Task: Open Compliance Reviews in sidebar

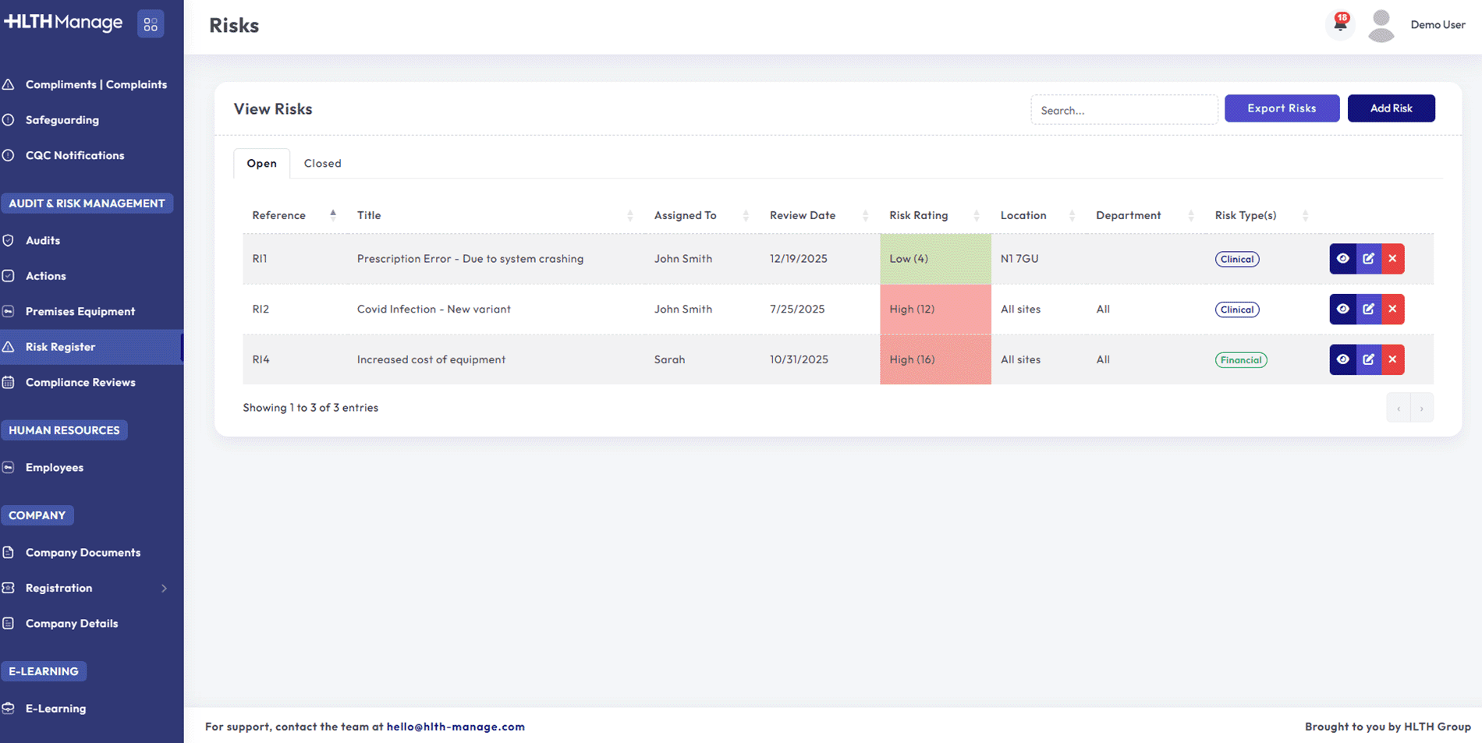Action: tap(80, 382)
